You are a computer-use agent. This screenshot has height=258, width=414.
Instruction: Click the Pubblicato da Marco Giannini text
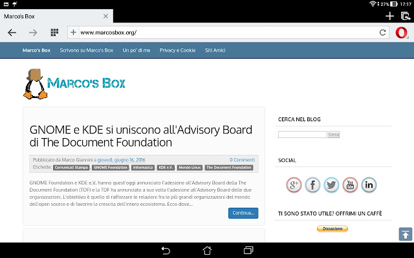coord(63,160)
